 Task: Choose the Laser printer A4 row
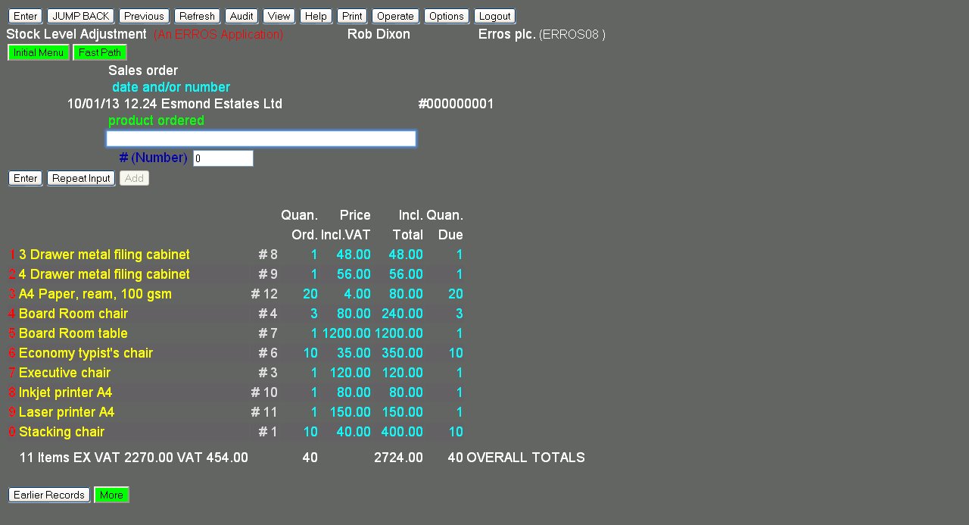click(67, 412)
